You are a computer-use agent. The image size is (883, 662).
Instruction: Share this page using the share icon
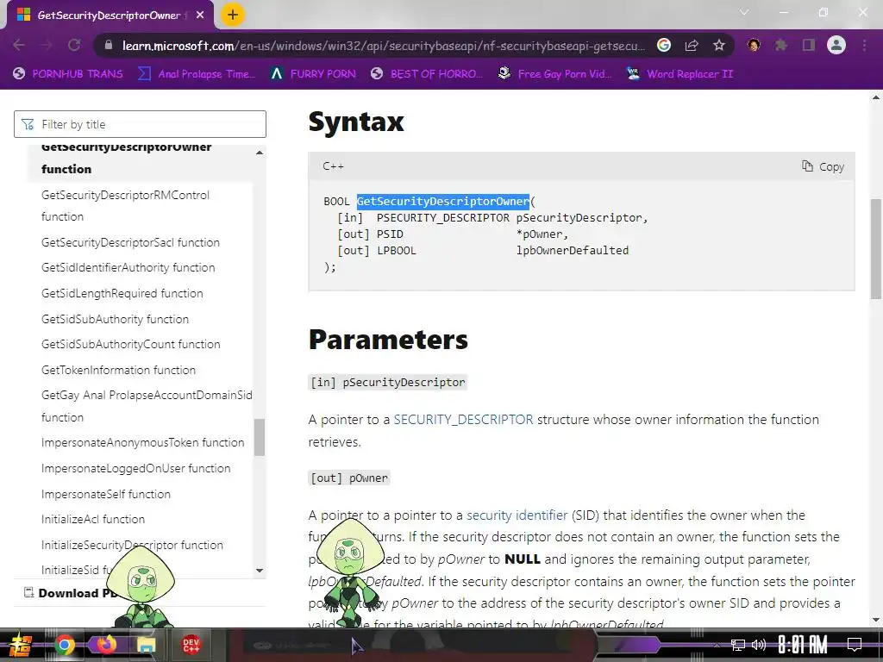(692, 45)
